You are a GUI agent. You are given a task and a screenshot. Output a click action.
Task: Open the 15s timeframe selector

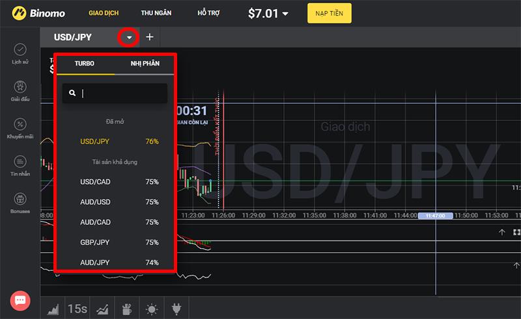[x=77, y=309]
